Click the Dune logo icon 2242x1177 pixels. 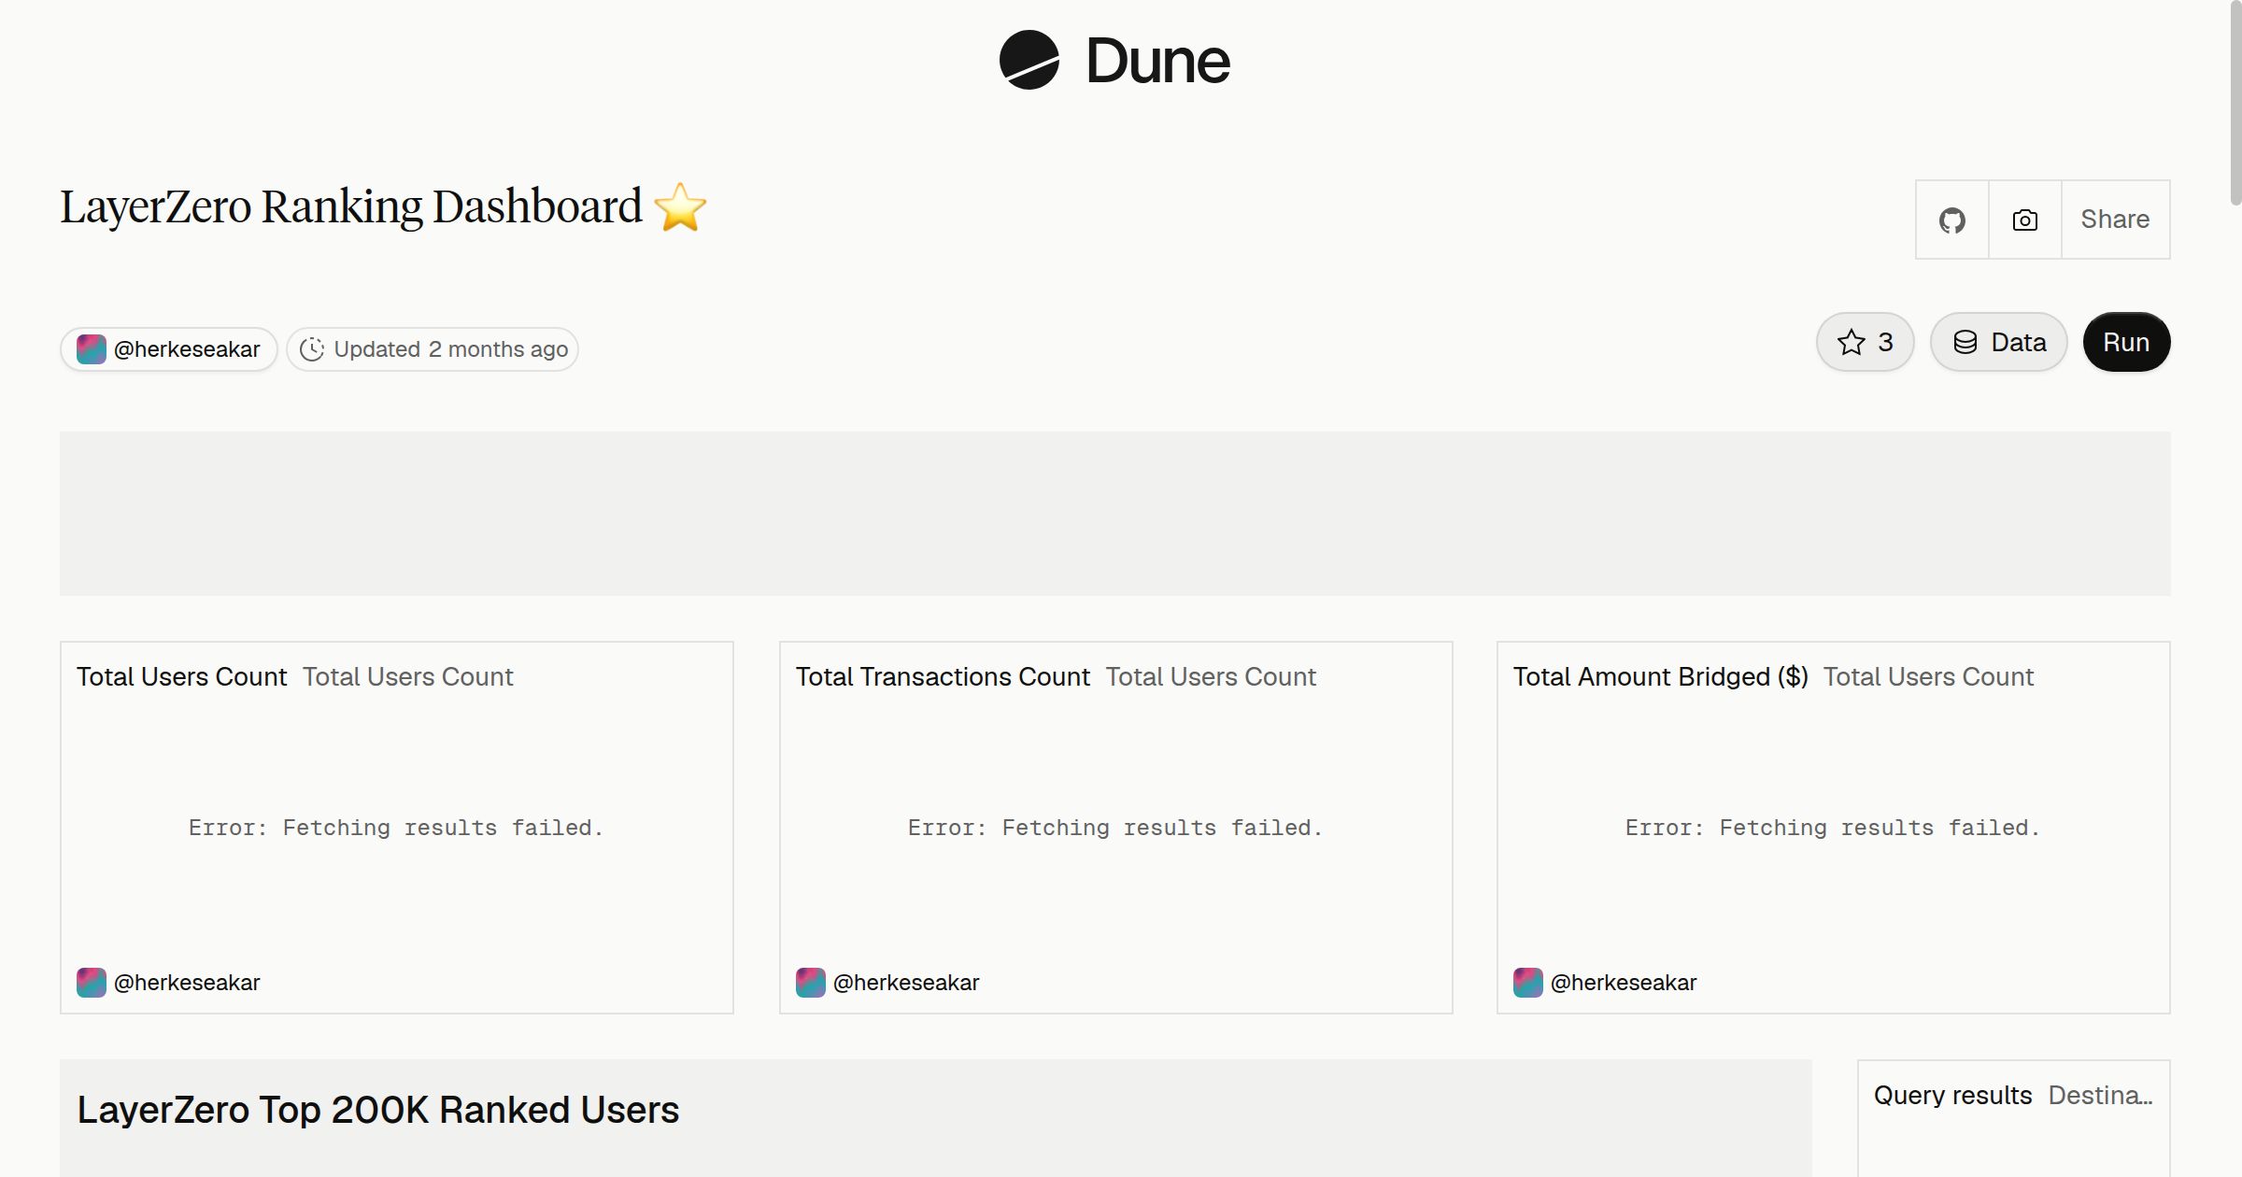[1029, 60]
